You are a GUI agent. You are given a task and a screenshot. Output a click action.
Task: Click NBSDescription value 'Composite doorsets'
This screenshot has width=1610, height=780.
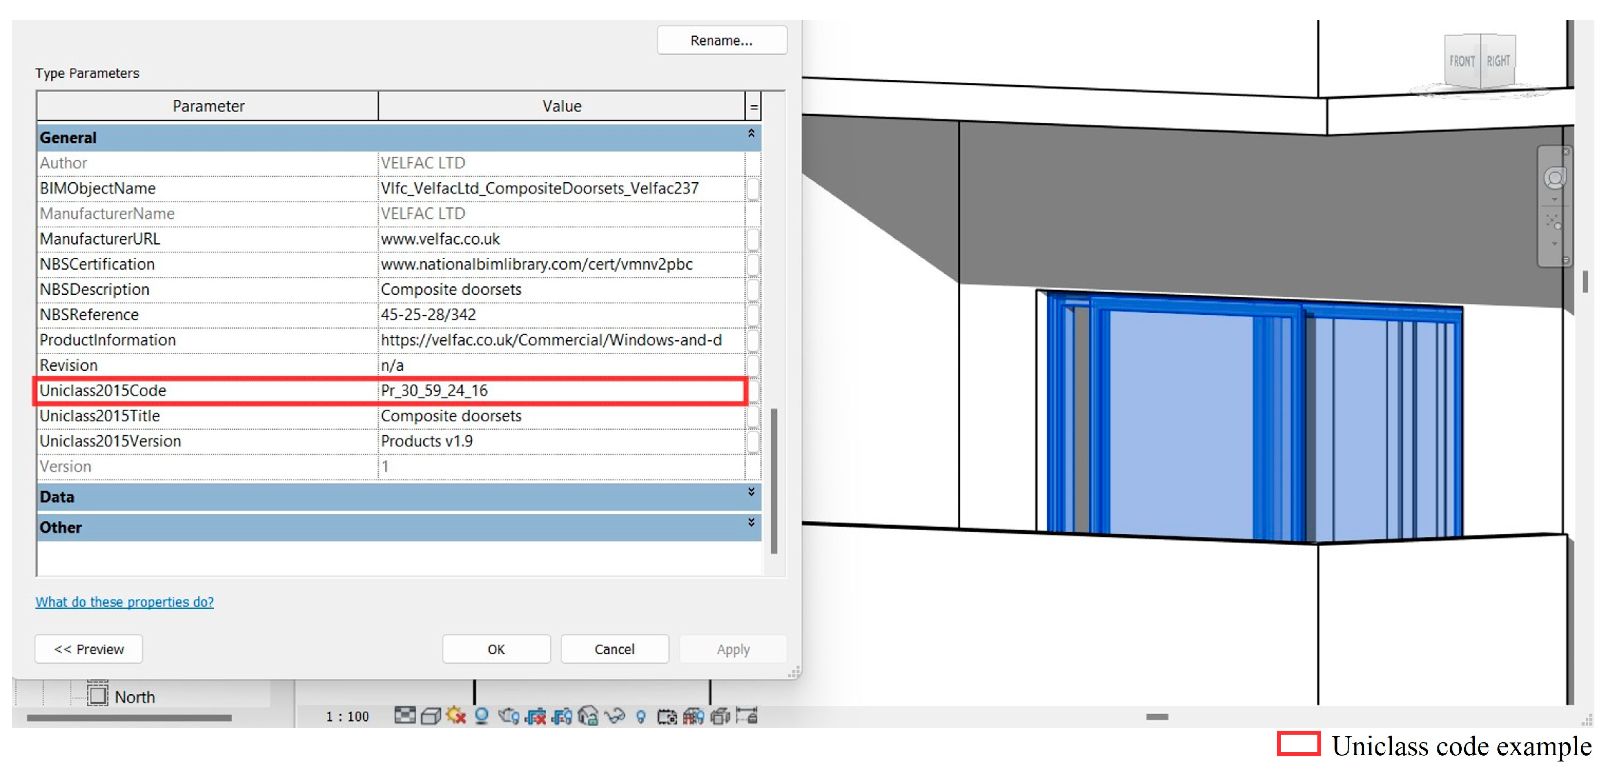[x=451, y=290]
